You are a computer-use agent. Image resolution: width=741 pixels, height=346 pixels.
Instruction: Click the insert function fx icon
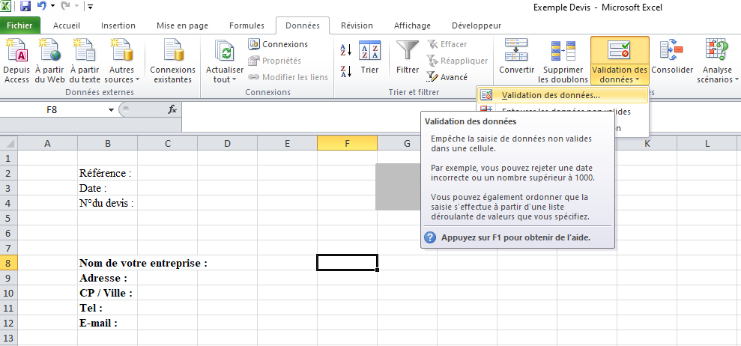click(172, 109)
